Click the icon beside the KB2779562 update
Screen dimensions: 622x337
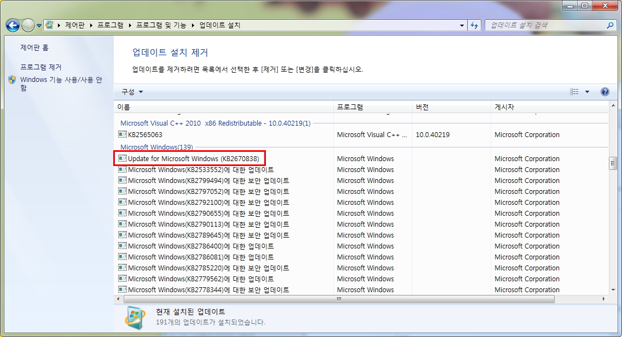(x=123, y=279)
